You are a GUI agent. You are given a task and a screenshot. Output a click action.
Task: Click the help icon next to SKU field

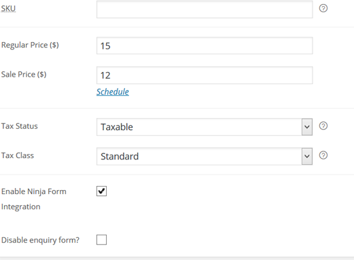pos(323,9)
